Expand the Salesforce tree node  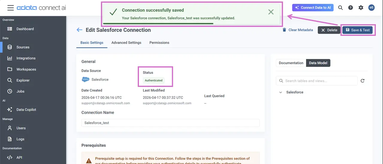click(281, 92)
